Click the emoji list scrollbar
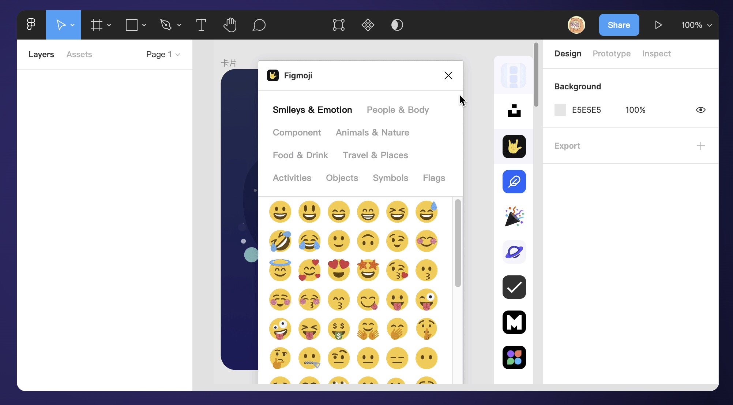This screenshot has width=733, height=405. pyautogui.click(x=458, y=243)
